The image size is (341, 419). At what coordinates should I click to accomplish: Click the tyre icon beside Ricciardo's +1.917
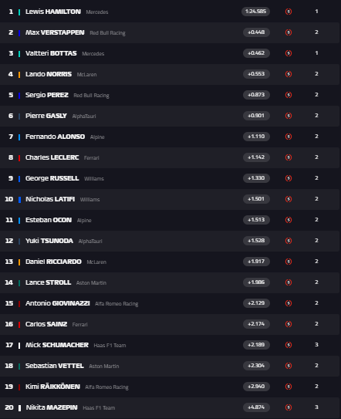coord(289,262)
